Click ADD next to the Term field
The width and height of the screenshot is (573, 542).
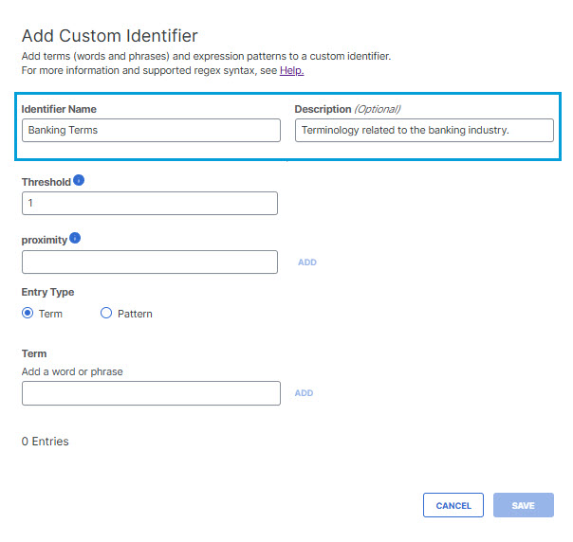304,393
